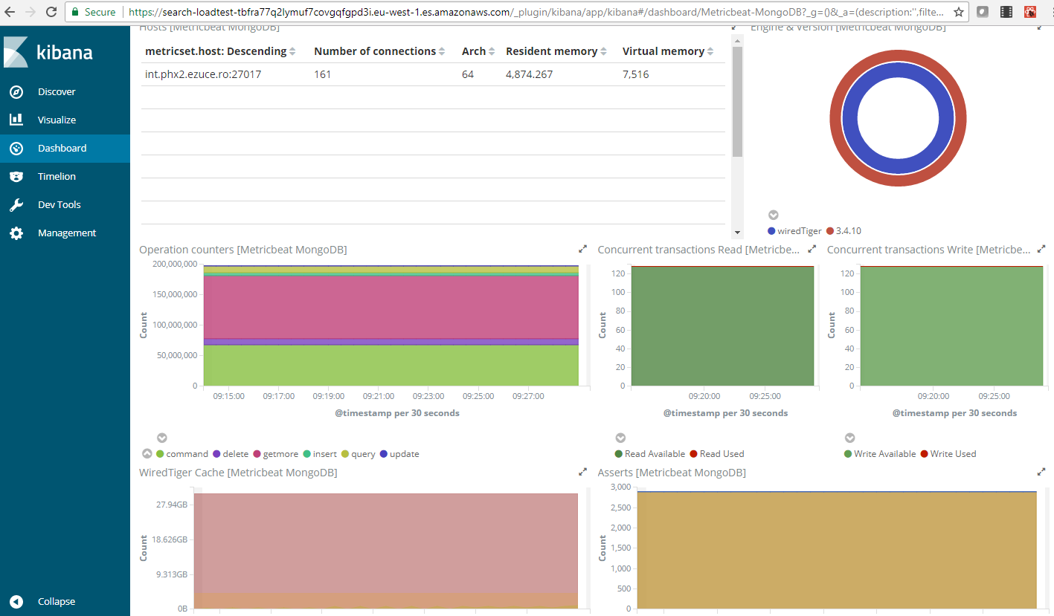The image size is (1054, 616).
Task: Go to Discover in the sidebar
Action: click(x=65, y=91)
